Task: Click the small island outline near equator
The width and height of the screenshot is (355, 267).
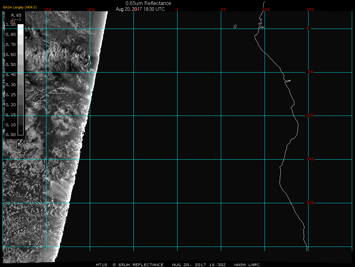Action: point(235,26)
